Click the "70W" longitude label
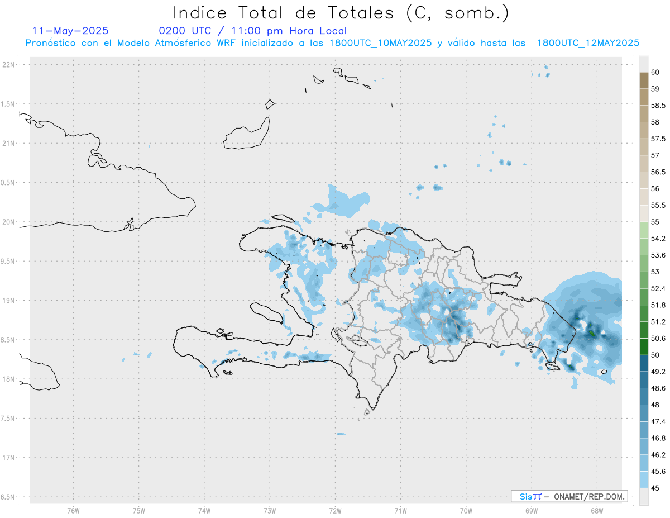This screenshot has width=670, height=518. point(466,511)
